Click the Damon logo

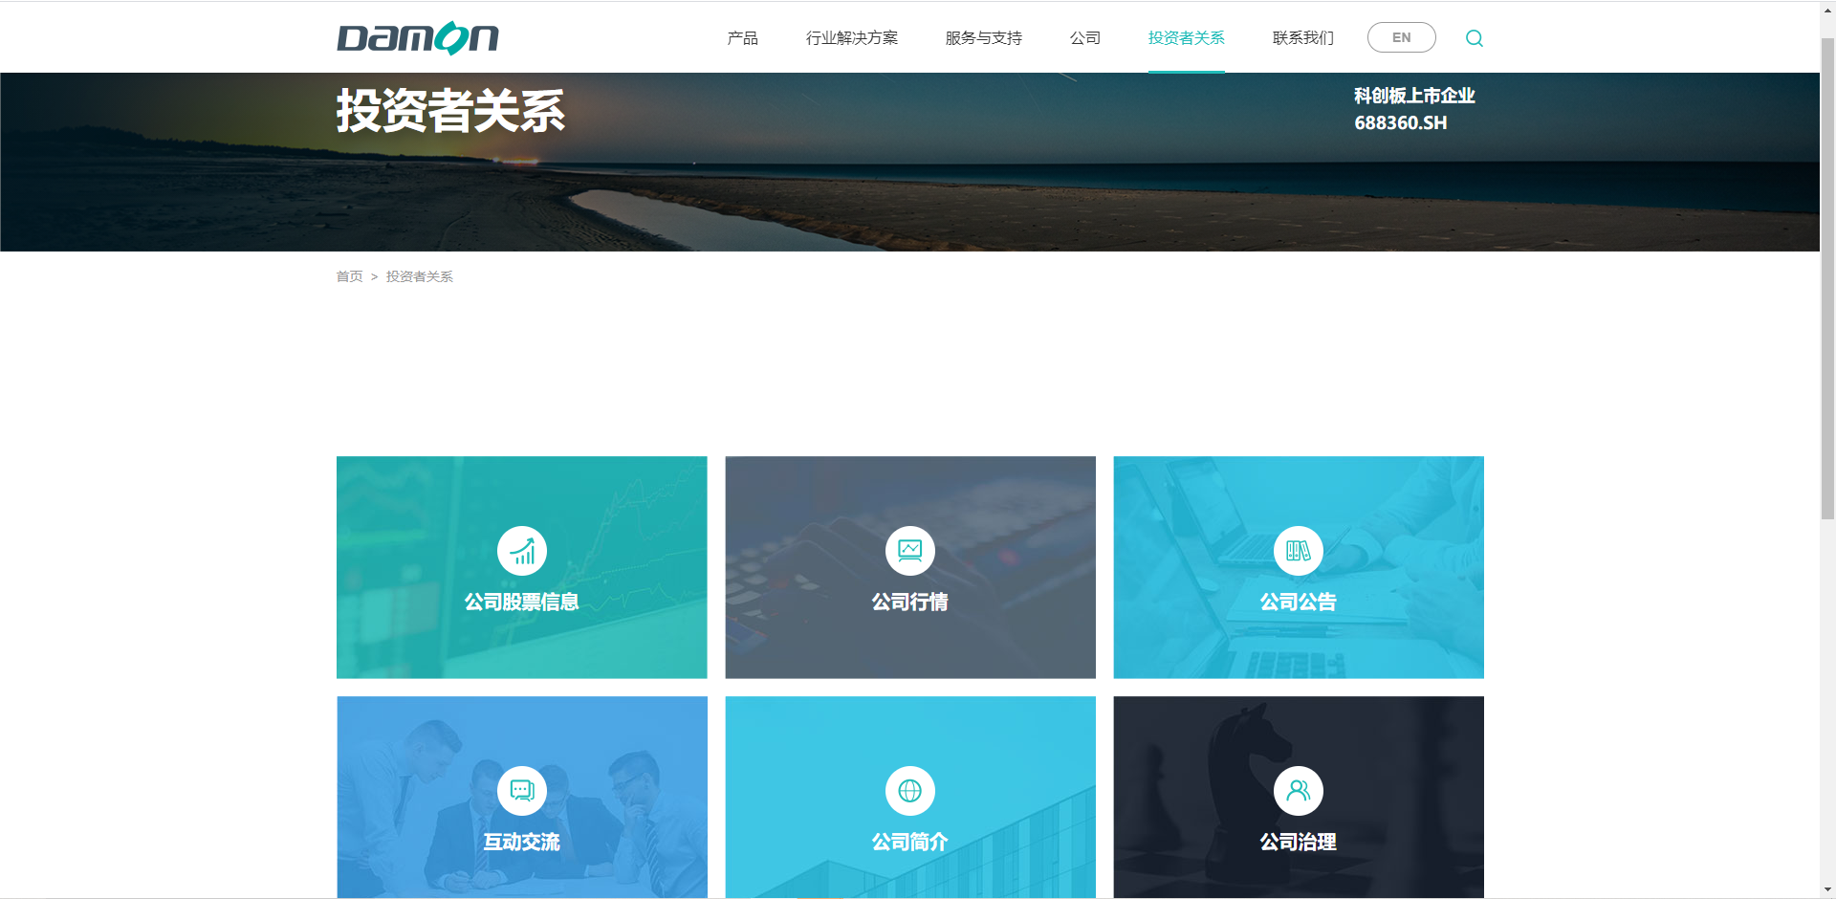[418, 38]
